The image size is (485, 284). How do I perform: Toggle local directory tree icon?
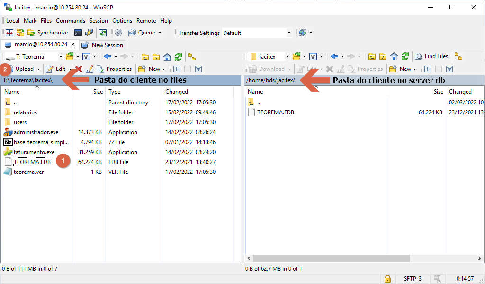click(x=192, y=57)
